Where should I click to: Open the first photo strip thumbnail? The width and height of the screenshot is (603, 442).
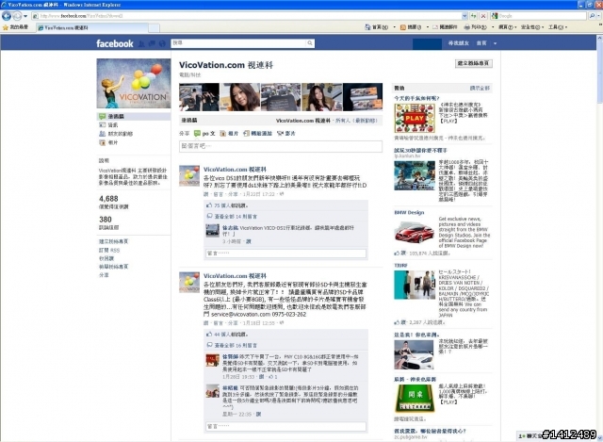point(199,97)
